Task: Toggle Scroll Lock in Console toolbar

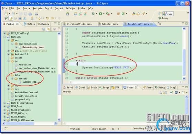Action: [165, 93]
